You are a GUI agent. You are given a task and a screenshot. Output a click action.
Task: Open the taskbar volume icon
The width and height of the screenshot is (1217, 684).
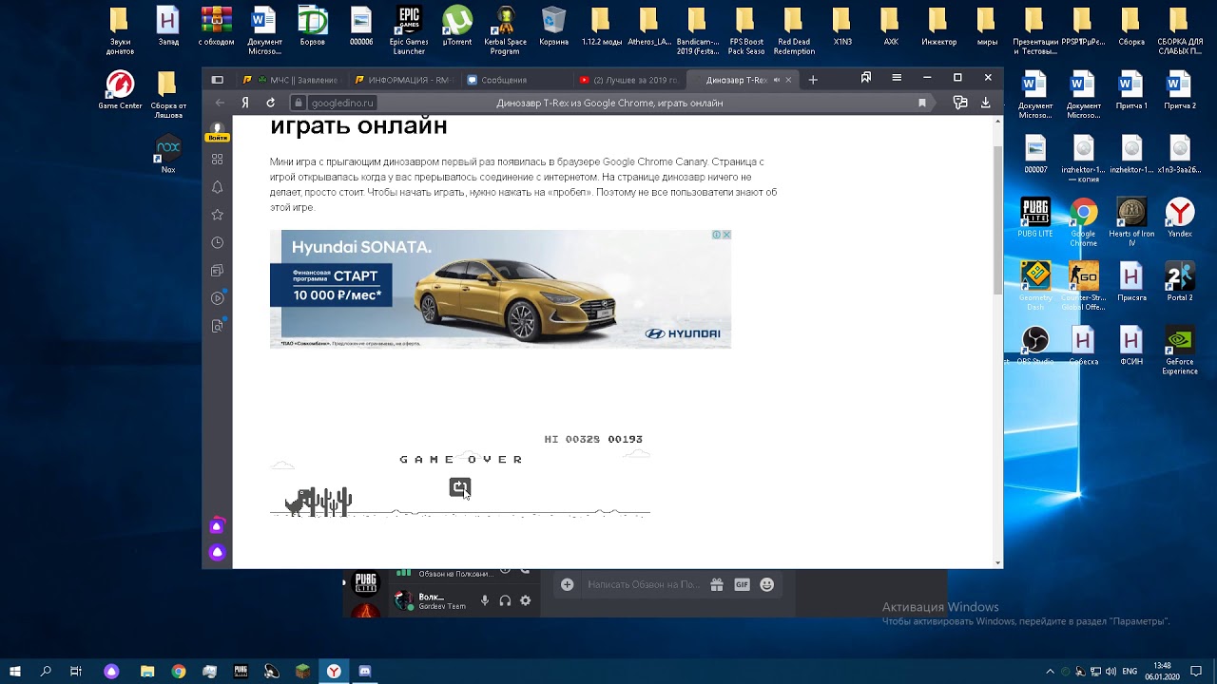click(1111, 672)
